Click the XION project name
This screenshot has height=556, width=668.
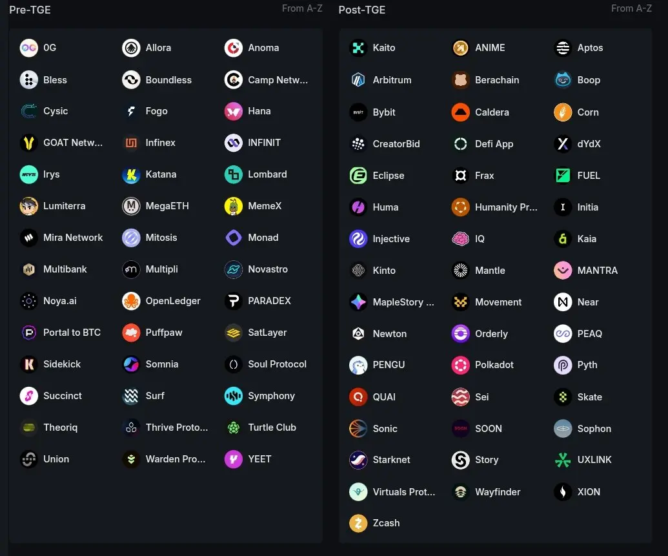pos(589,491)
